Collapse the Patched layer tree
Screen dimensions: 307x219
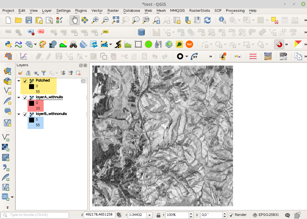(19, 81)
